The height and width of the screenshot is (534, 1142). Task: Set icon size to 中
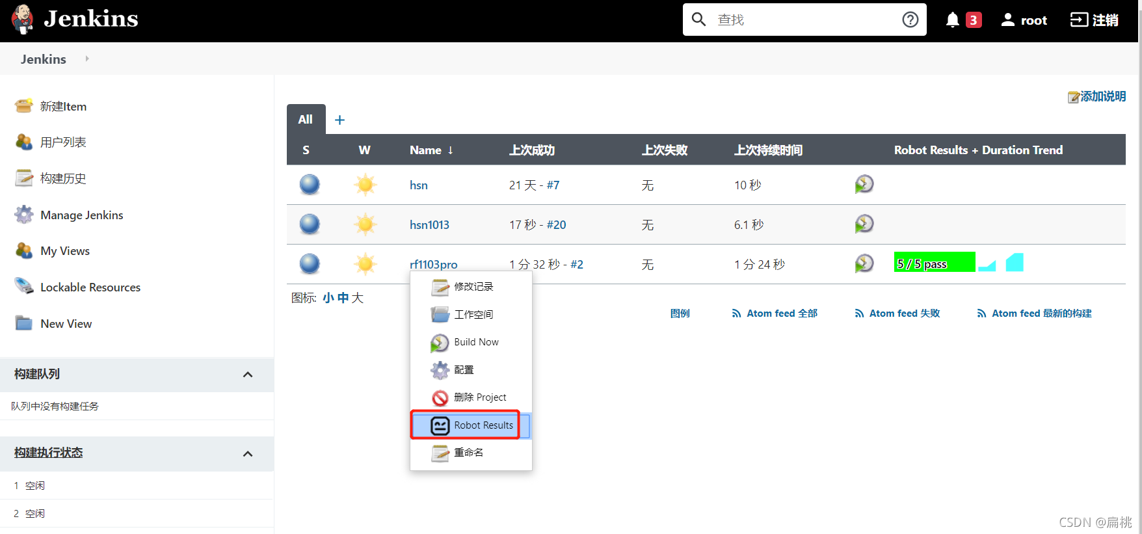343,298
